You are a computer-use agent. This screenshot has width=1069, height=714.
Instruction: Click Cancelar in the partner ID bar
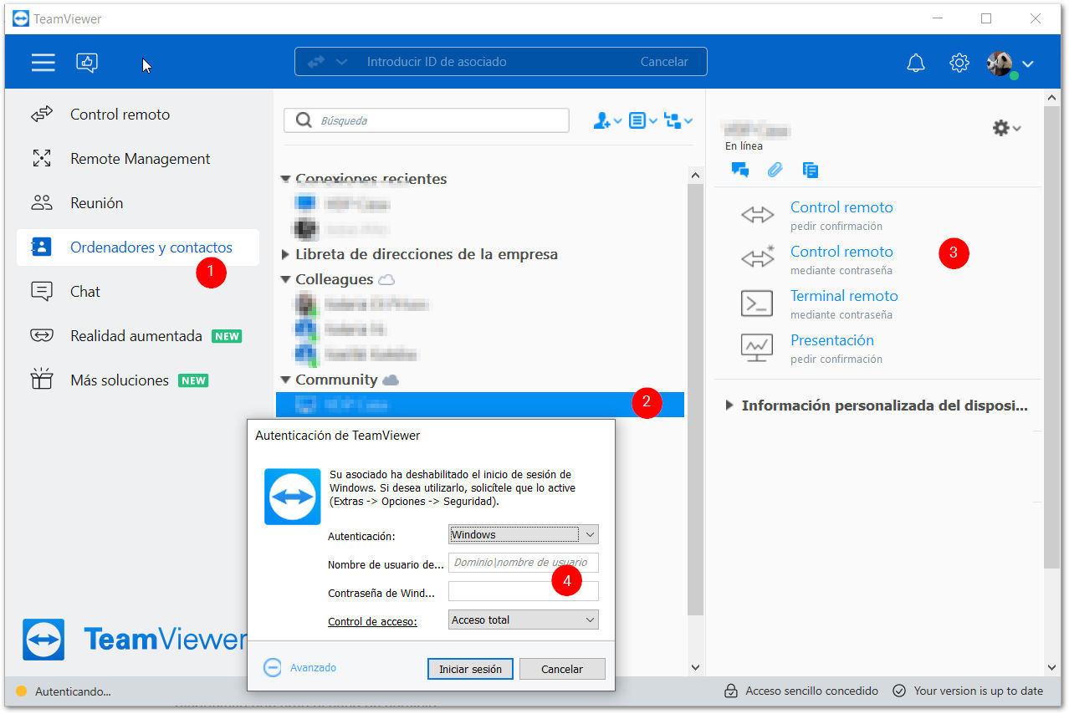click(664, 62)
